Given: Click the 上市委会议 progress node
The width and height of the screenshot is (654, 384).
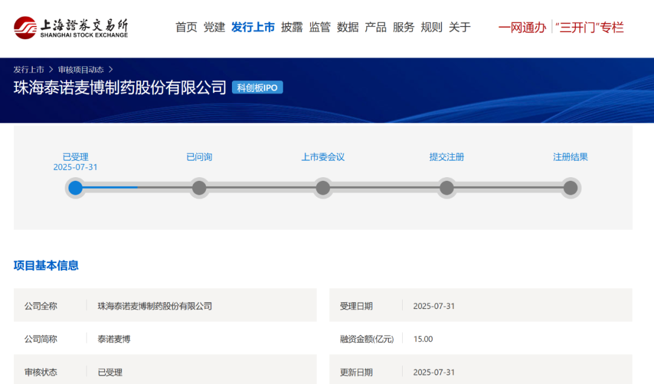Looking at the screenshot, I should (x=323, y=188).
